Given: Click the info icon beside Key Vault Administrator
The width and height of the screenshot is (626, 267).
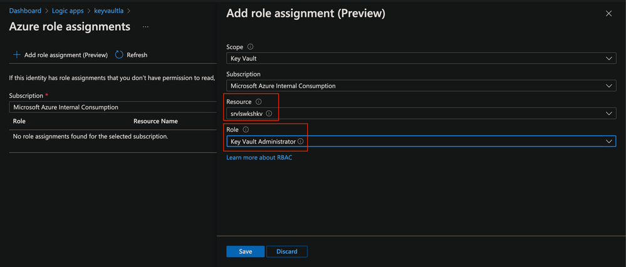Looking at the screenshot, I should tap(300, 141).
